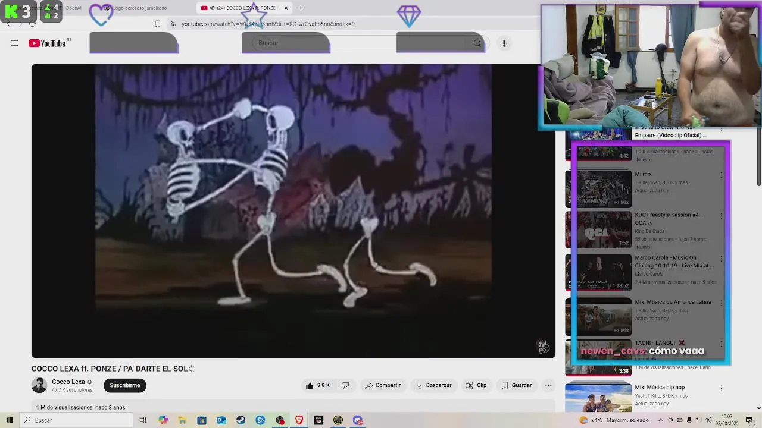The width and height of the screenshot is (762, 428).
Task: Open options menu for KDC Freestyle Session
Action: click(722, 216)
